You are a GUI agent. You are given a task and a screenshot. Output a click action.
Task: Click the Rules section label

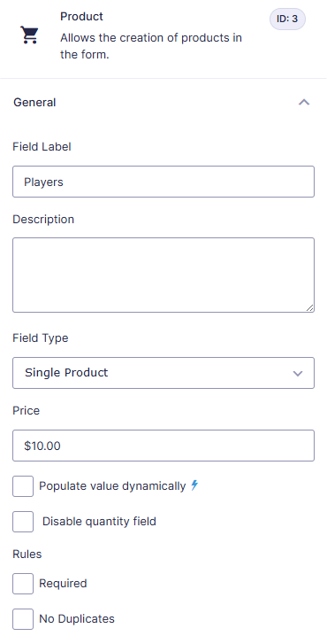(x=27, y=555)
